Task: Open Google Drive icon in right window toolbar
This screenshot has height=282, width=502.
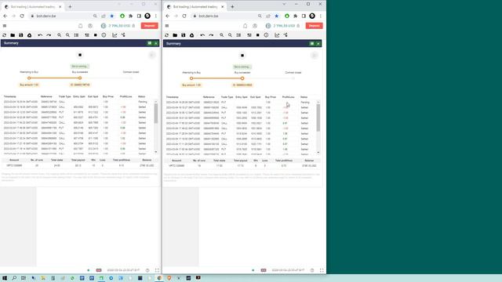Action: pyautogui.click(x=191, y=35)
